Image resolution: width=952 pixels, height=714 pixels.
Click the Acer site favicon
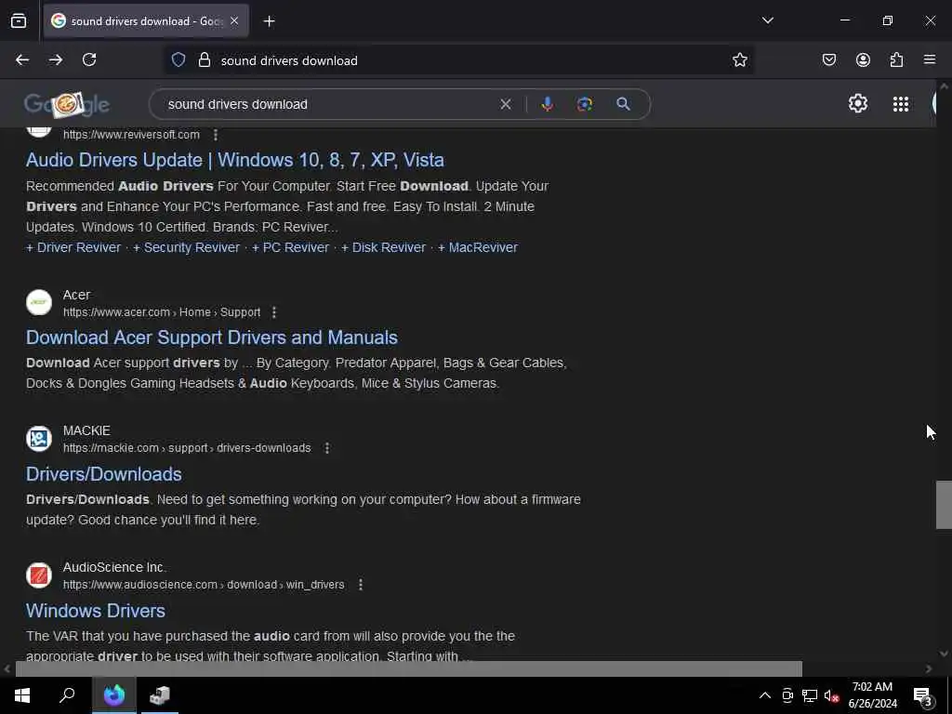click(39, 302)
